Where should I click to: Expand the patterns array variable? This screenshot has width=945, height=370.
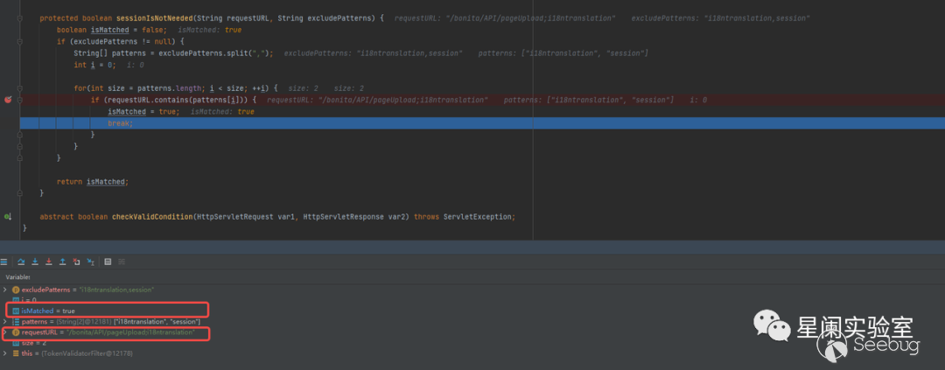5,322
